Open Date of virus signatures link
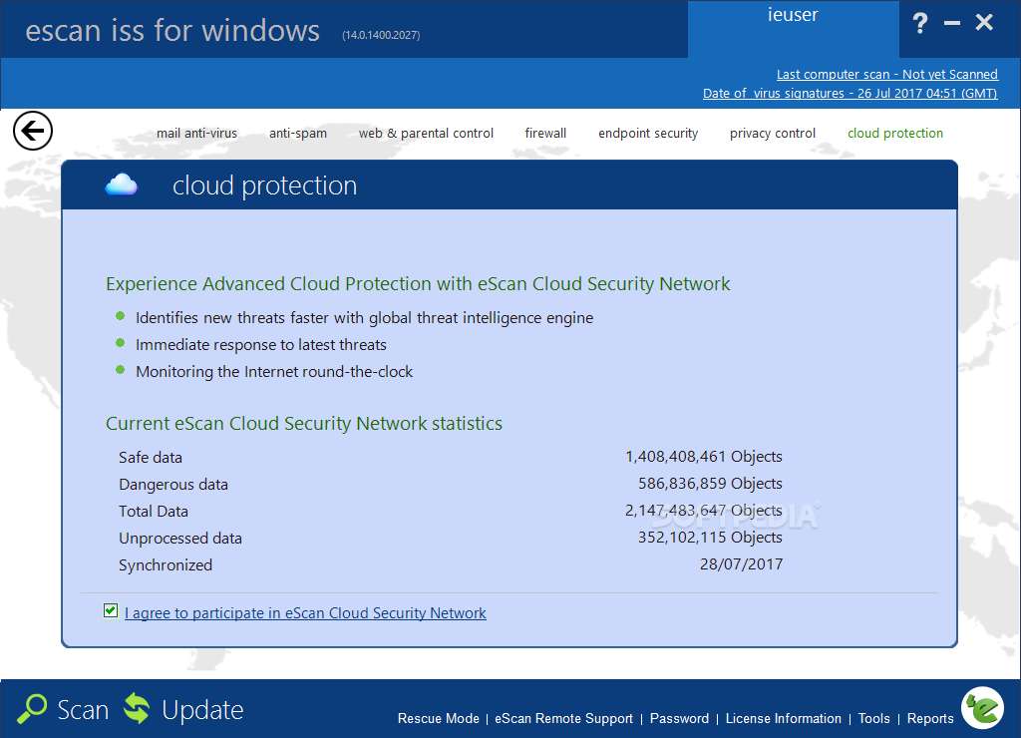Image resolution: width=1021 pixels, height=738 pixels. click(x=850, y=93)
